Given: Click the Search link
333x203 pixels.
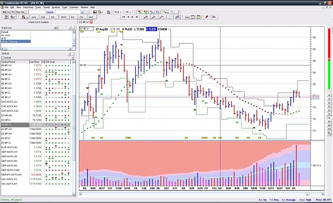Looking at the screenshot, I should tap(50, 12).
